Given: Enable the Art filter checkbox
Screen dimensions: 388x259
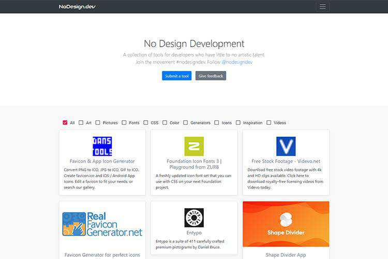Looking at the screenshot, I should pos(81,123).
